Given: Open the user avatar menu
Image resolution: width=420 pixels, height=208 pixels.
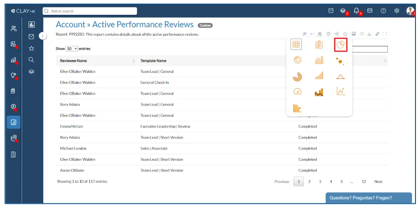Looking at the screenshot, I should click(x=410, y=11).
